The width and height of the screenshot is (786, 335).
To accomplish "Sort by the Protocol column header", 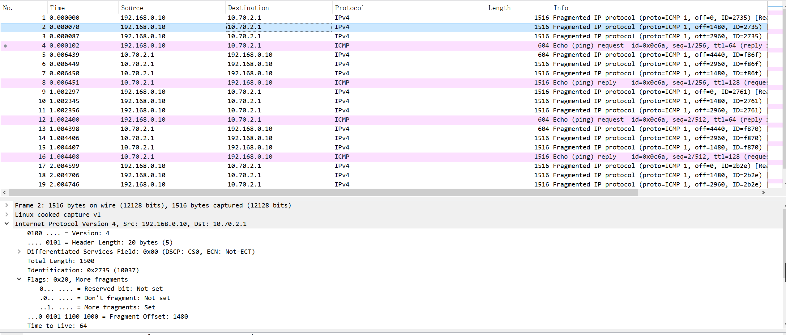I will (x=409, y=8).
